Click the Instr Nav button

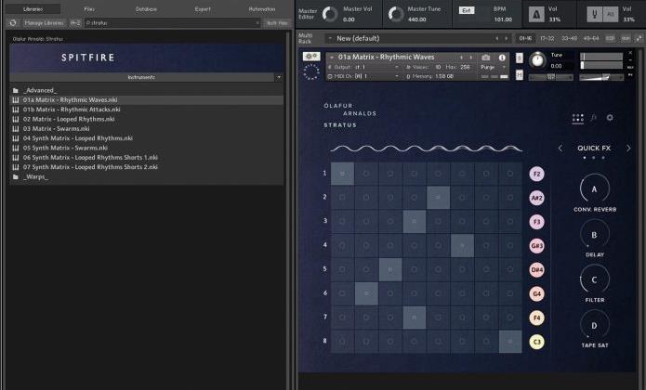coord(277,23)
